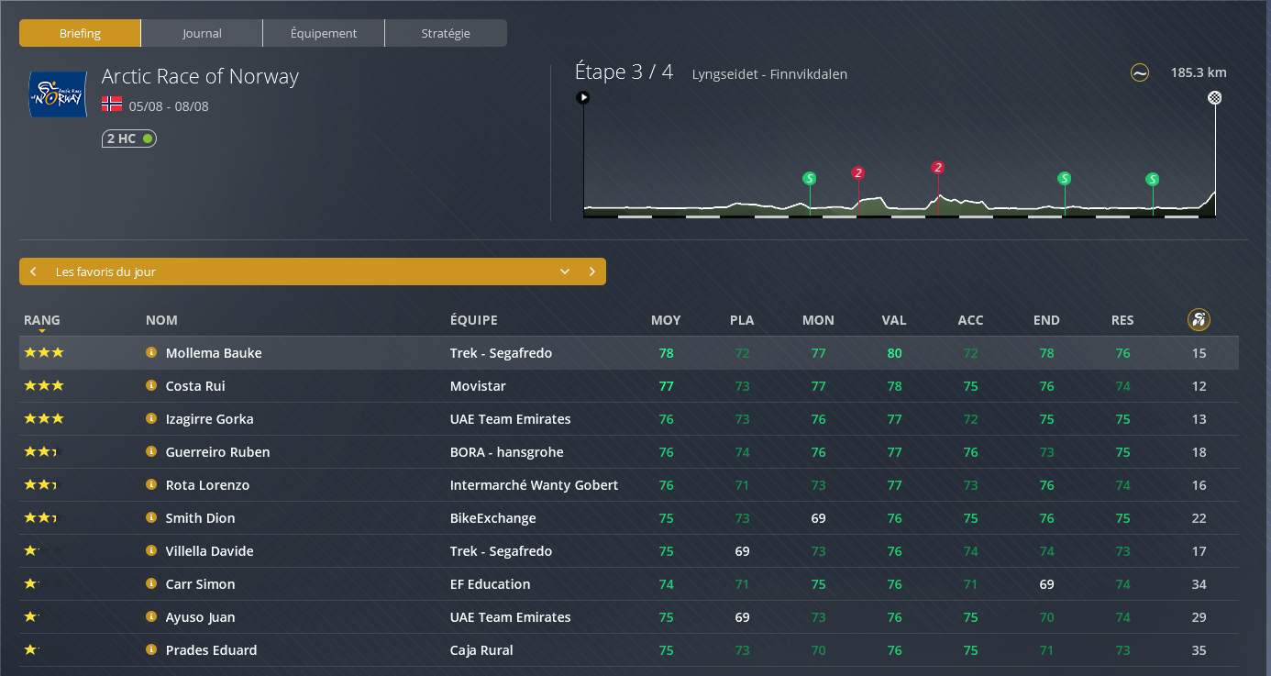Sort by VAL column header
Screen dimensions: 1271x676
894,320
